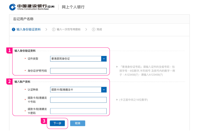198x135 pixels.
Task: Click the pink number 1 annotation badge
Action: (x=9, y=51)
